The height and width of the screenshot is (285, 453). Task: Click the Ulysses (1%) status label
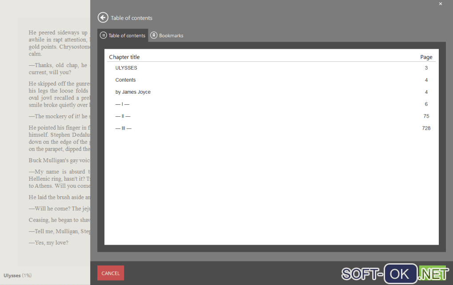(18, 276)
